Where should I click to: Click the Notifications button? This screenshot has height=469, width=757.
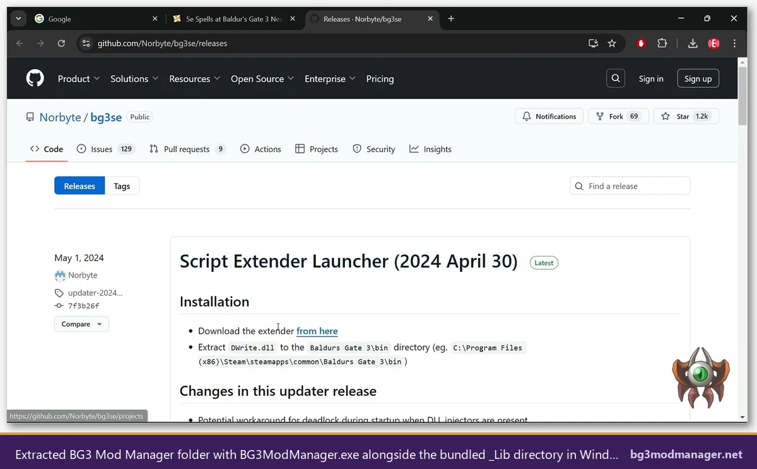point(549,117)
